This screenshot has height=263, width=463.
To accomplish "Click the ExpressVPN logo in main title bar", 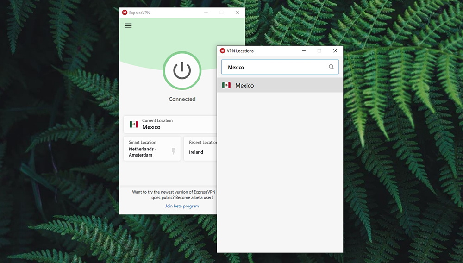I will click(x=125, y=13).
